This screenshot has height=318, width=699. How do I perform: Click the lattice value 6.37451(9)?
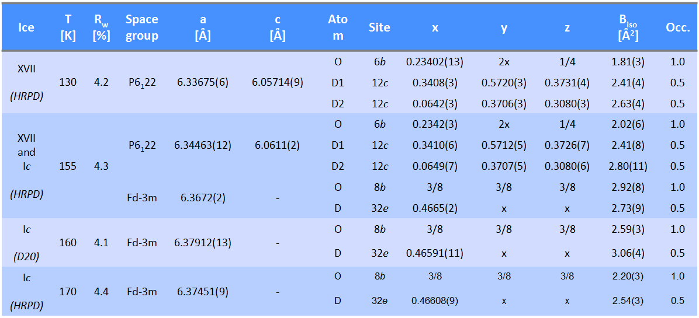click(x=202, y=291)
